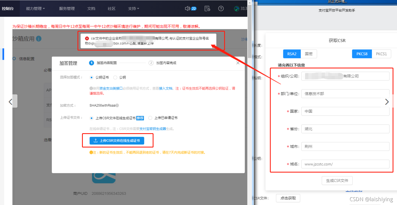The width and height of the screenshot is (397, 205).
Task: Open the 社区 menu item
Action: (x=112, y=9)
